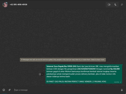The image size is (126, 94).
Task: Start a video call with this contact
Action: (109, 5)
